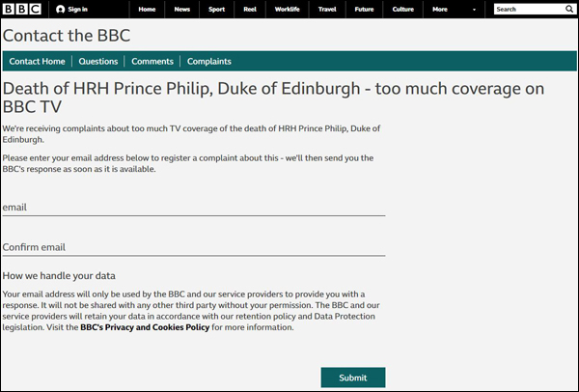Image resolution: width=579 pixels, height=392 pixels.
Task: Click the Death of HRH Prince Philip title
Action: pyautogui.click(x=273, y=98)
